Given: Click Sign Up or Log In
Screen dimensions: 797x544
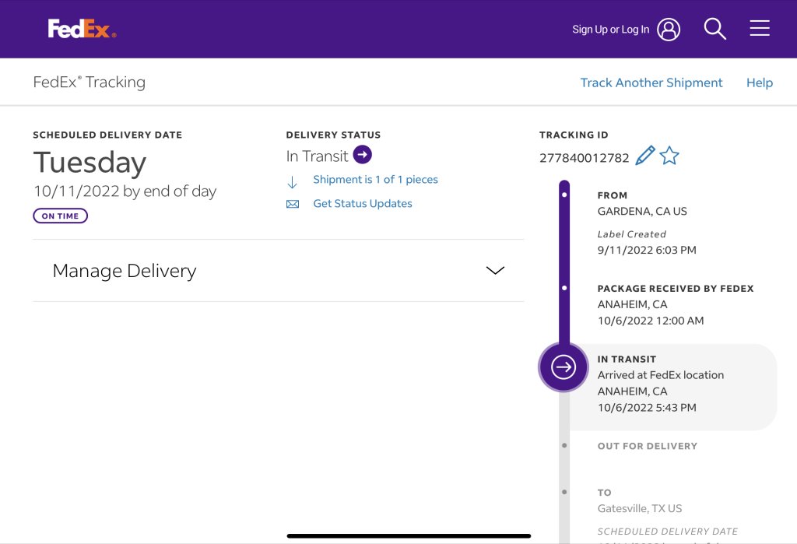Looking at the screenshot, I should click(610, 30).
